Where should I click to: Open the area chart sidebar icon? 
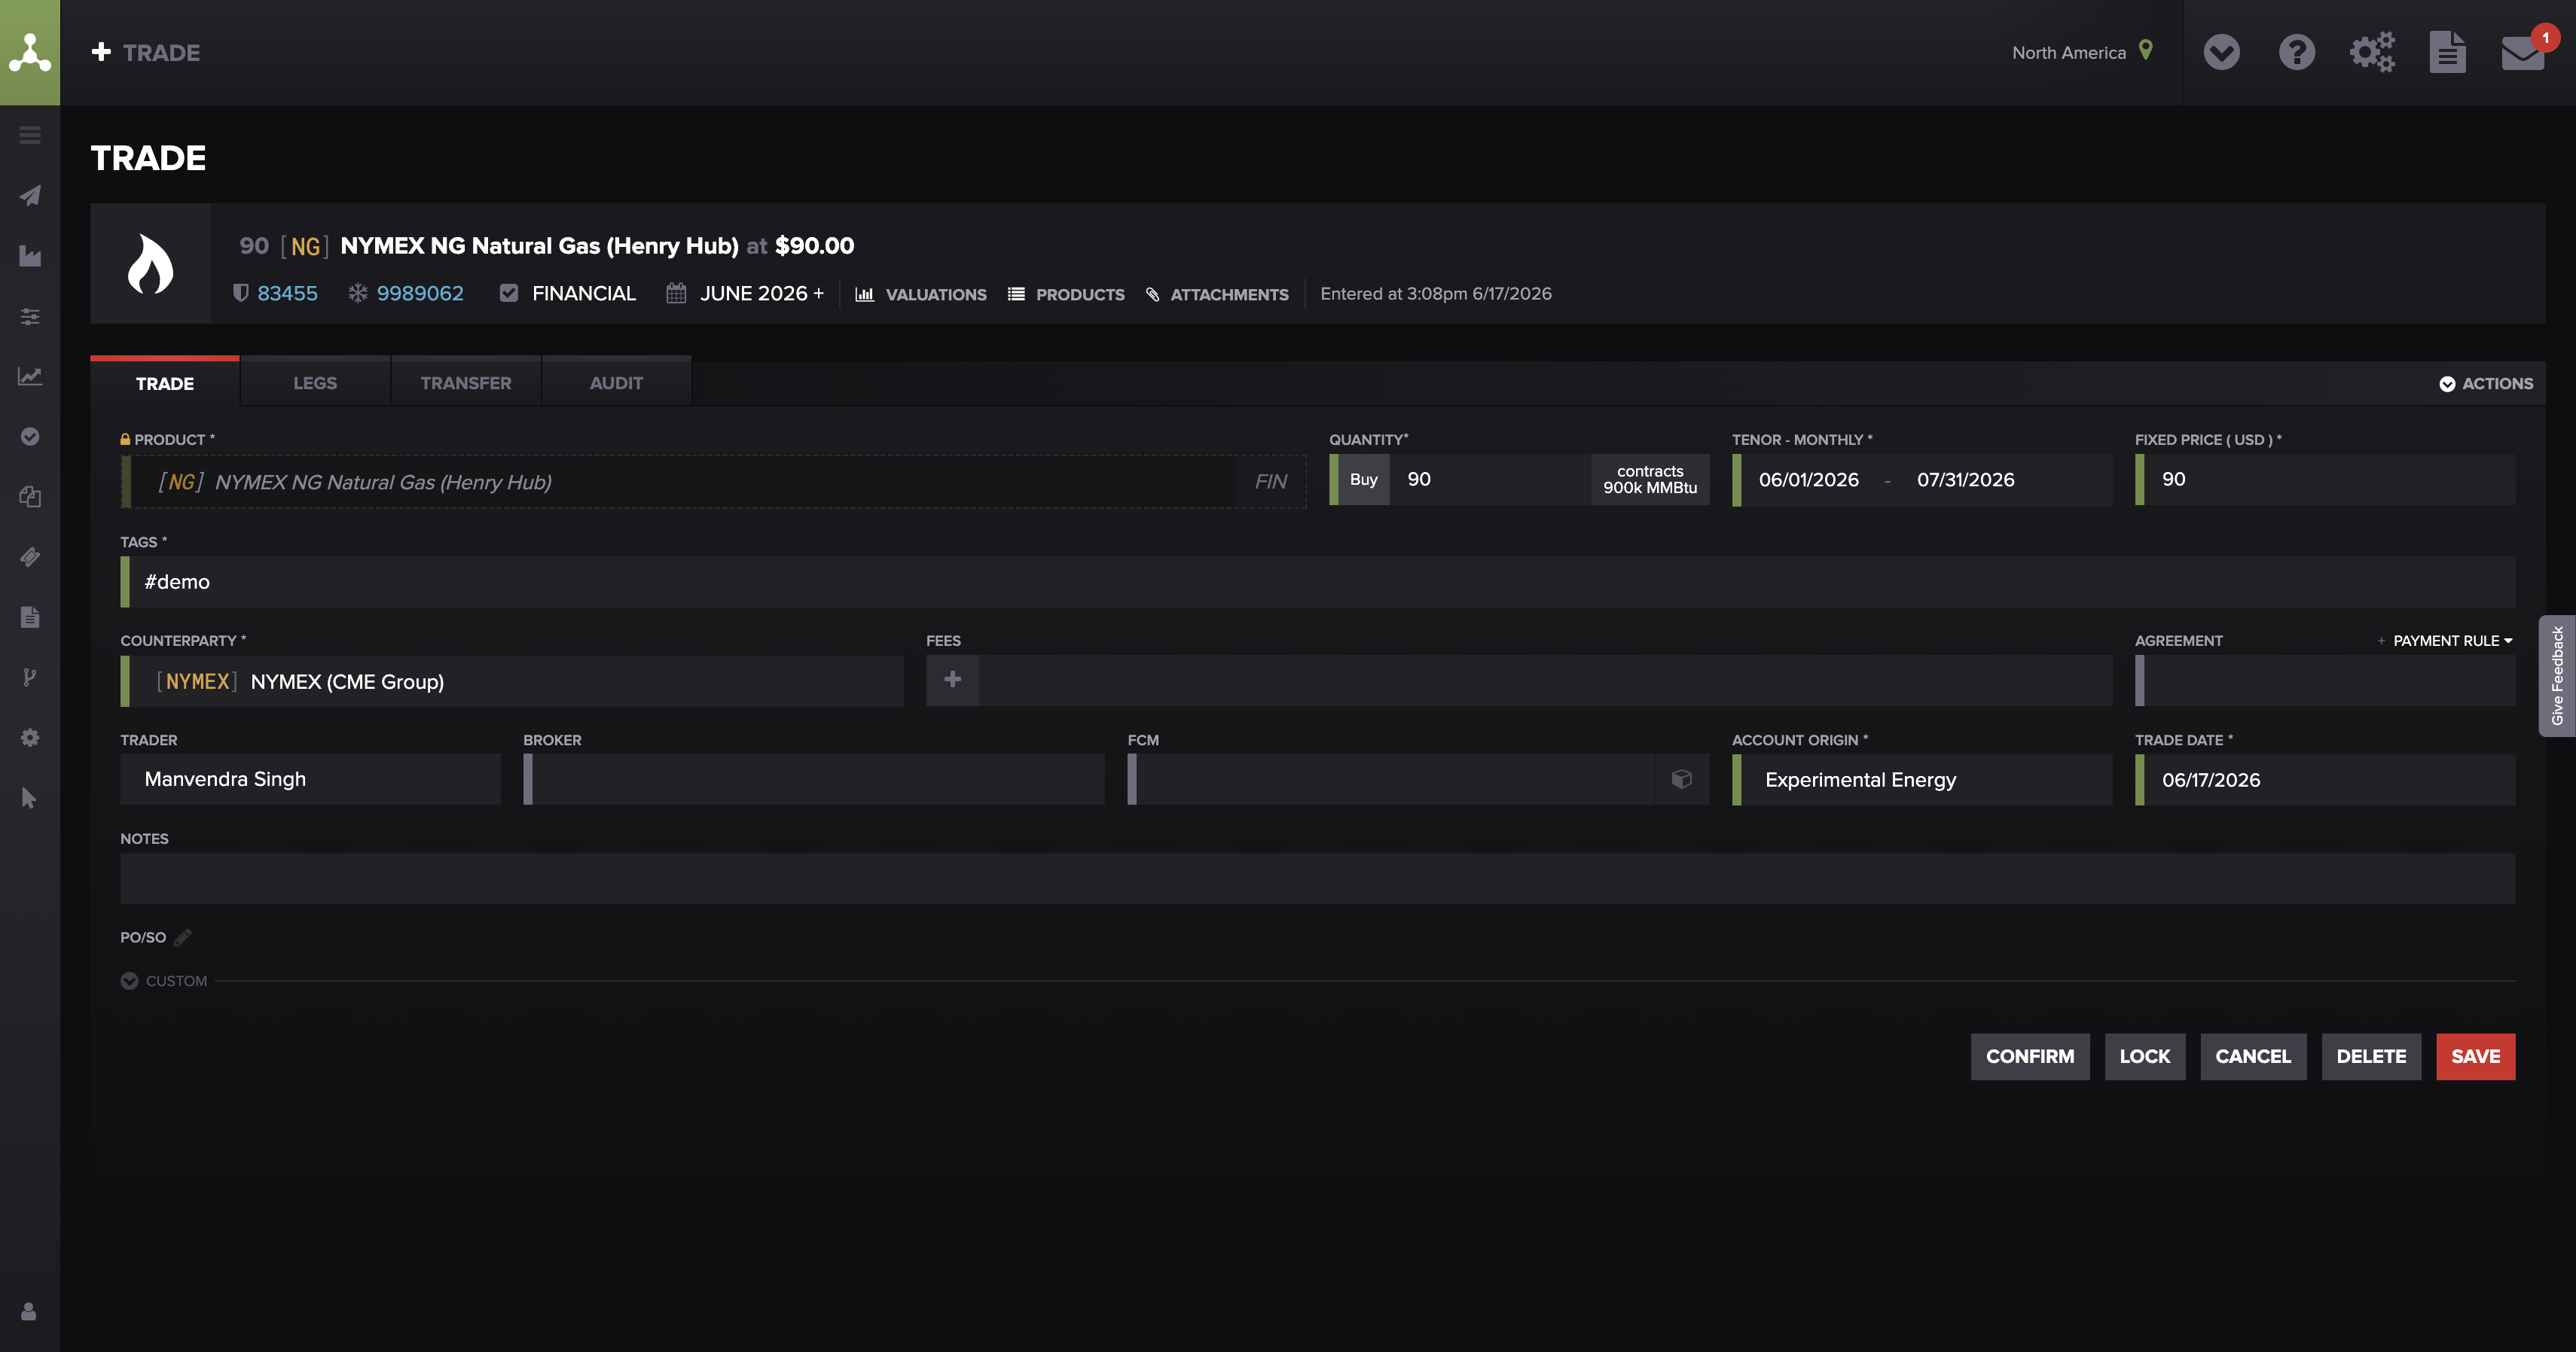[x=30, y=256]
